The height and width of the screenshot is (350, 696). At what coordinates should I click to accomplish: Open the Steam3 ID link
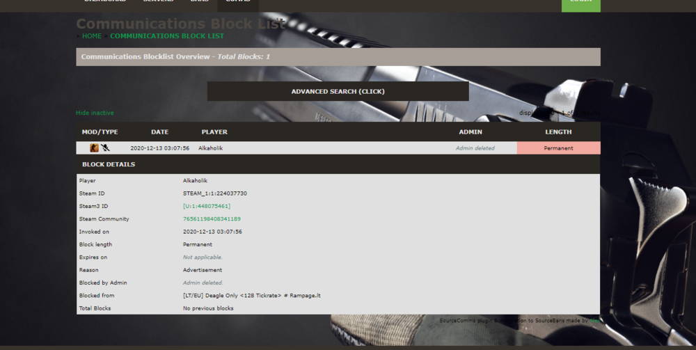tap(206, 206)
